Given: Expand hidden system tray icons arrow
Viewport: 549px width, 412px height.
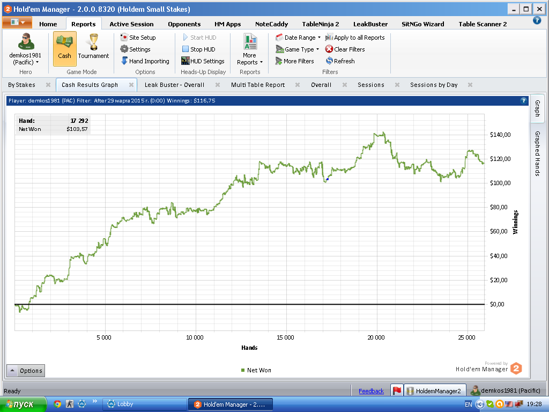Looking at the screenshot, I should (x=480, y=404).
